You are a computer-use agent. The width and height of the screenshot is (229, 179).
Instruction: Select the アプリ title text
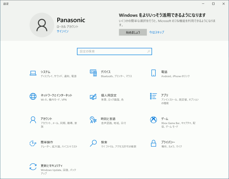point(164,95)
